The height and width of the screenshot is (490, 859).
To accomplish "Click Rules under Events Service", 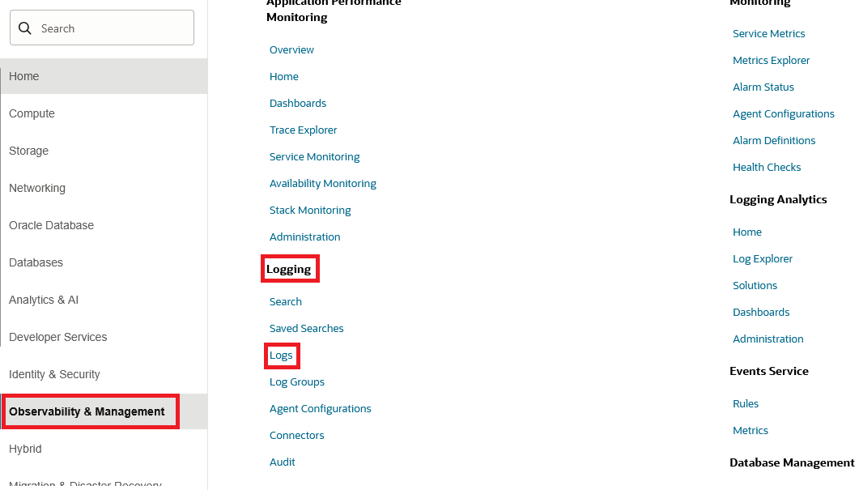I will (x=746, y=404).
